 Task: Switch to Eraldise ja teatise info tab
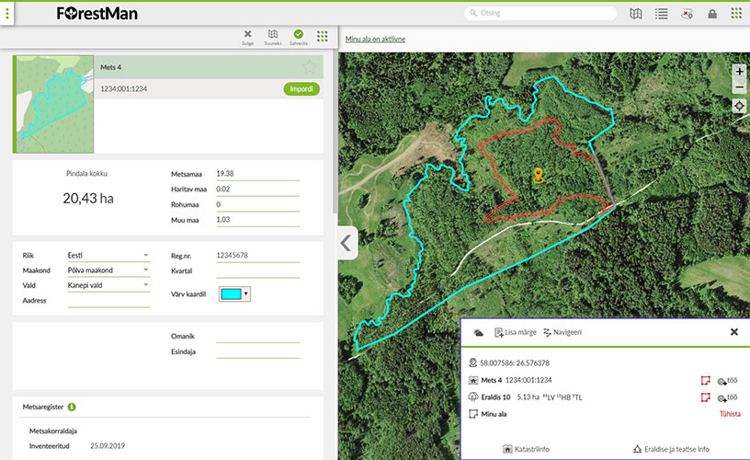point(671,449)
